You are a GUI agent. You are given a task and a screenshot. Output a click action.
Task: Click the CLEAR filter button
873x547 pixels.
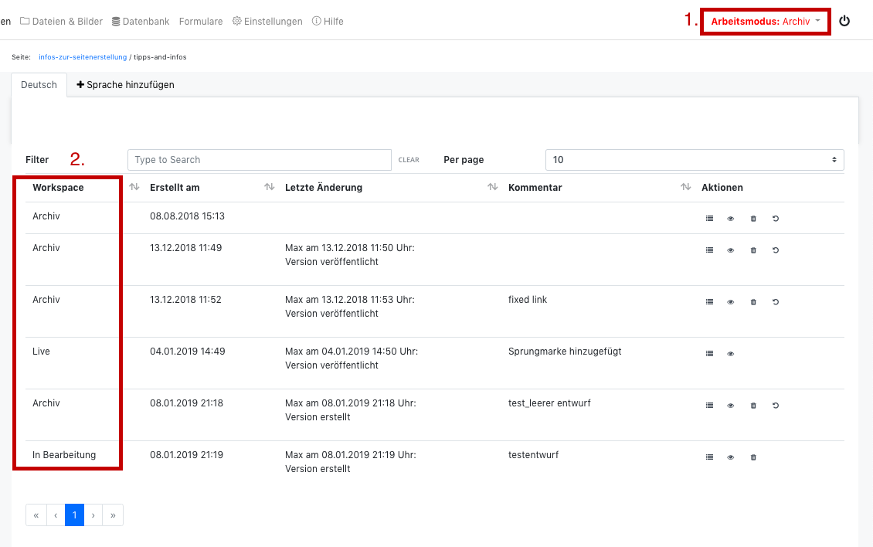(x=409, y=160)
